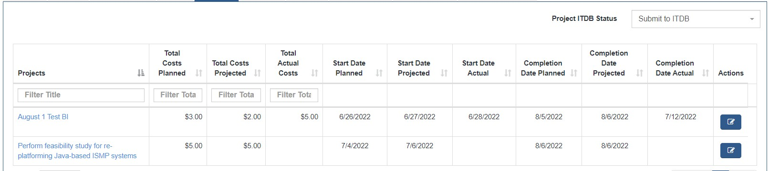Open the Project ITDB Status dropdown
Screen dimensions: 769x171
point(696,19)
